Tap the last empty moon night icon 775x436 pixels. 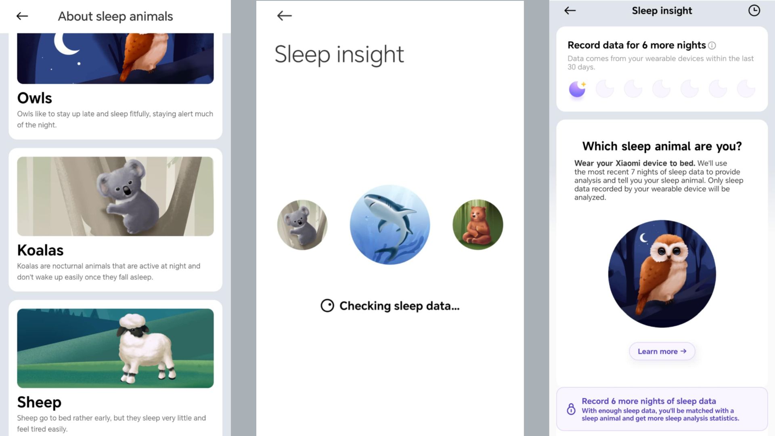[746, 89]
